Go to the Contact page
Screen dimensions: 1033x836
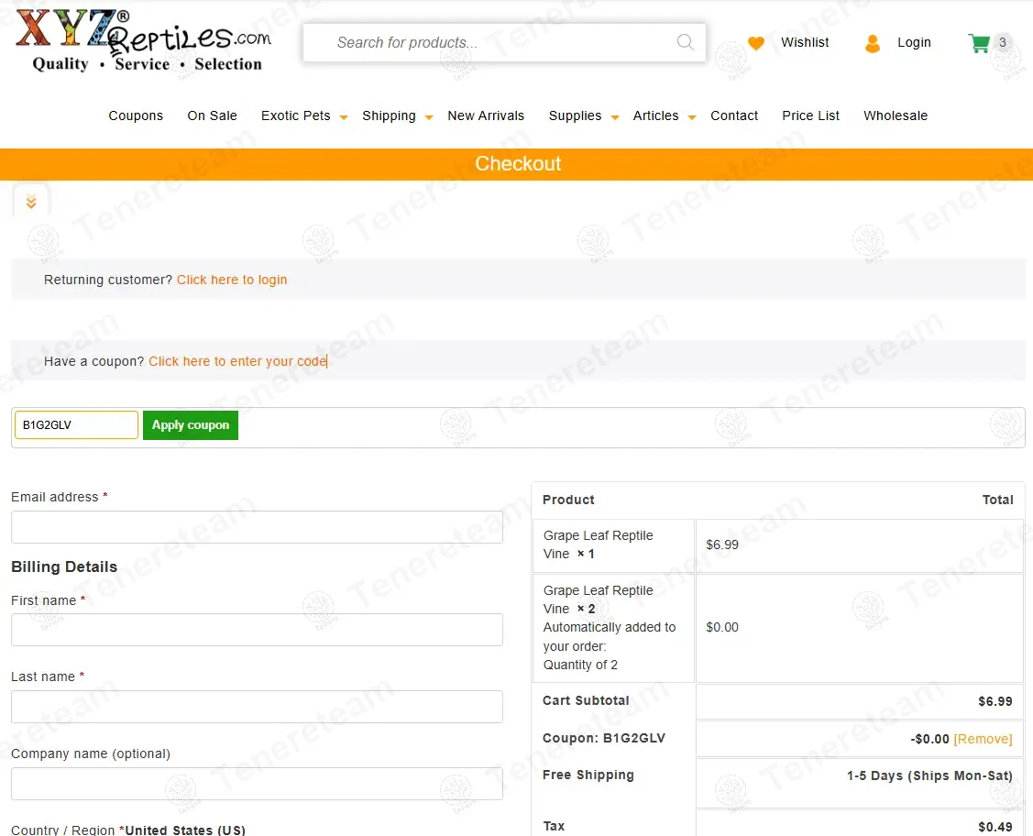pyautogui.click(x=734, y=115)
